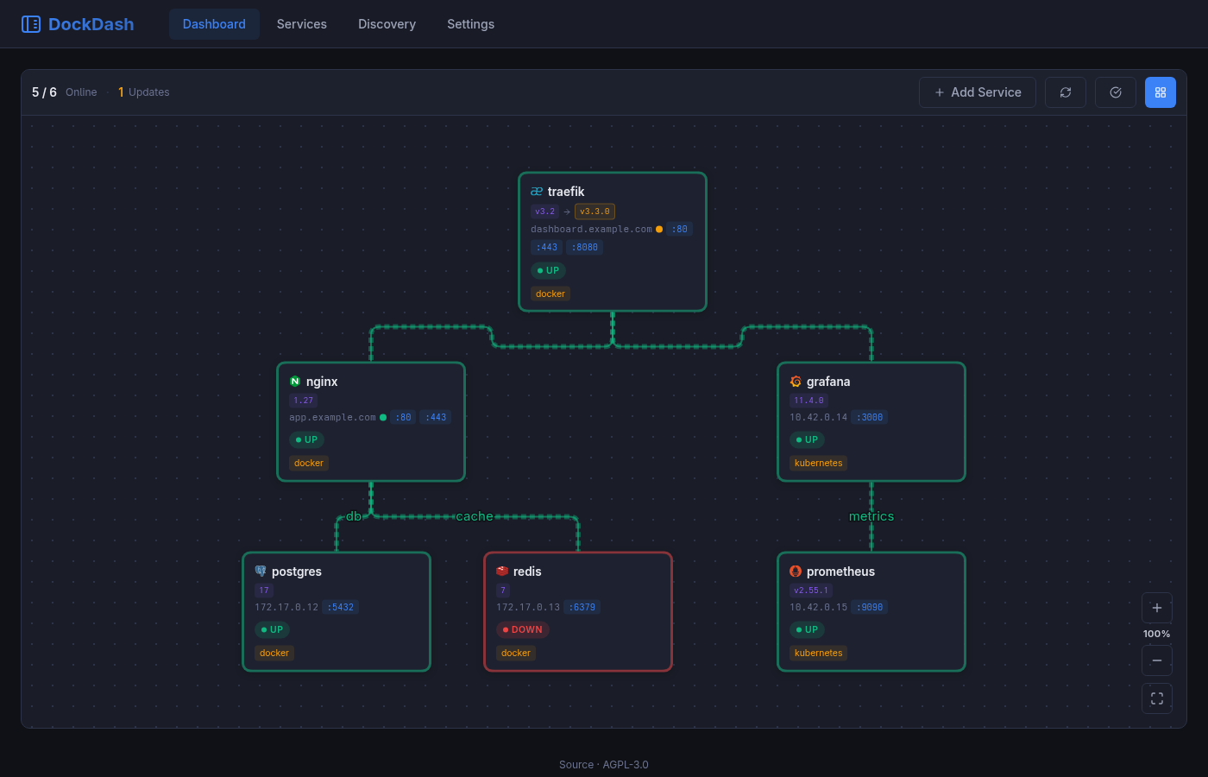1208x777 pixels.
Task: Click the 'db' connection label
Action: pyautogui.click(x=354, y=516)
